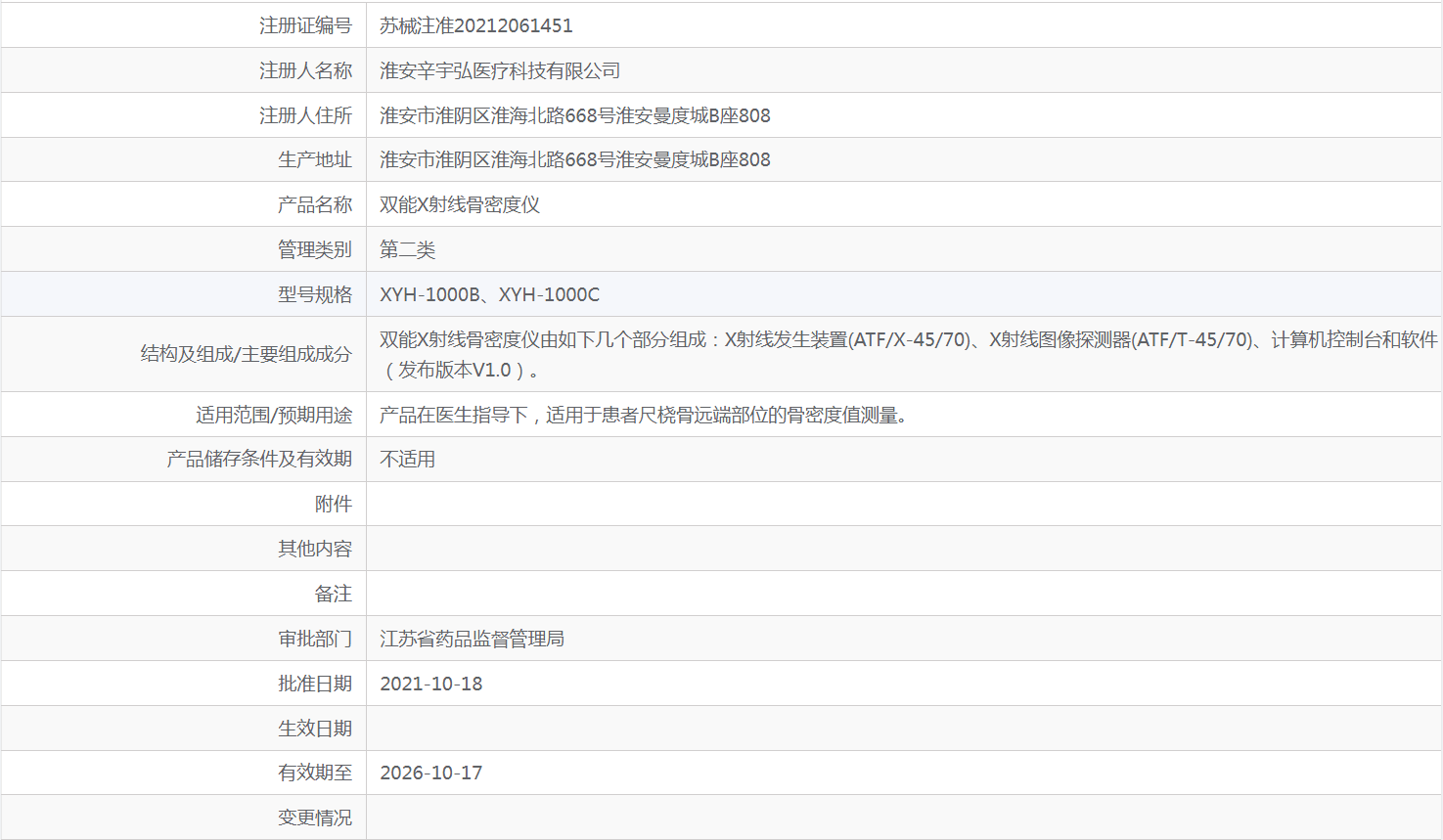This screenshot has width=1443, height=840.
Task: Click the 管理类别 field label
Action: 315,249
